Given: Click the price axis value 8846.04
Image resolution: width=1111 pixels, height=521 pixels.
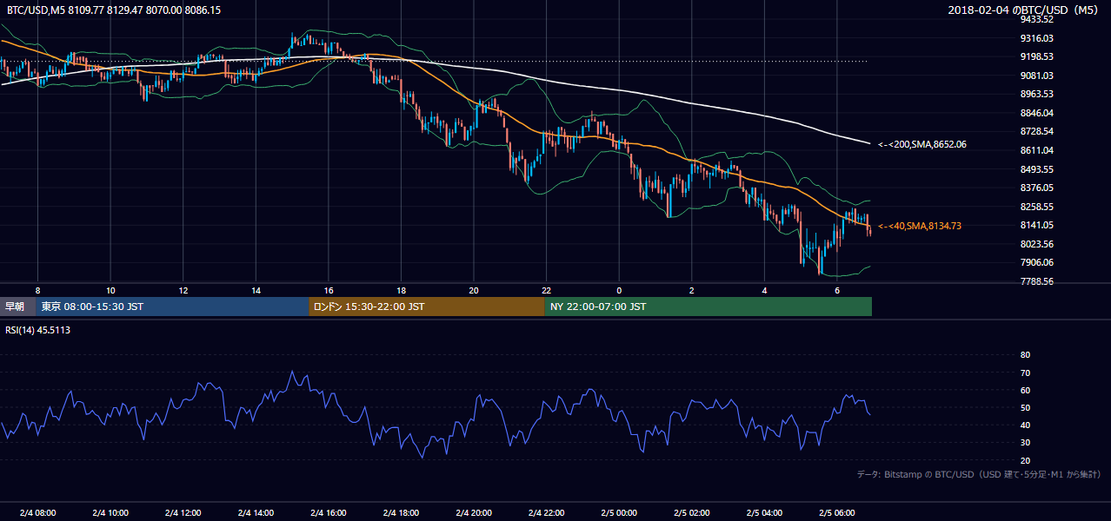Looking at the screenshot, I should (x=1037, y=113).
